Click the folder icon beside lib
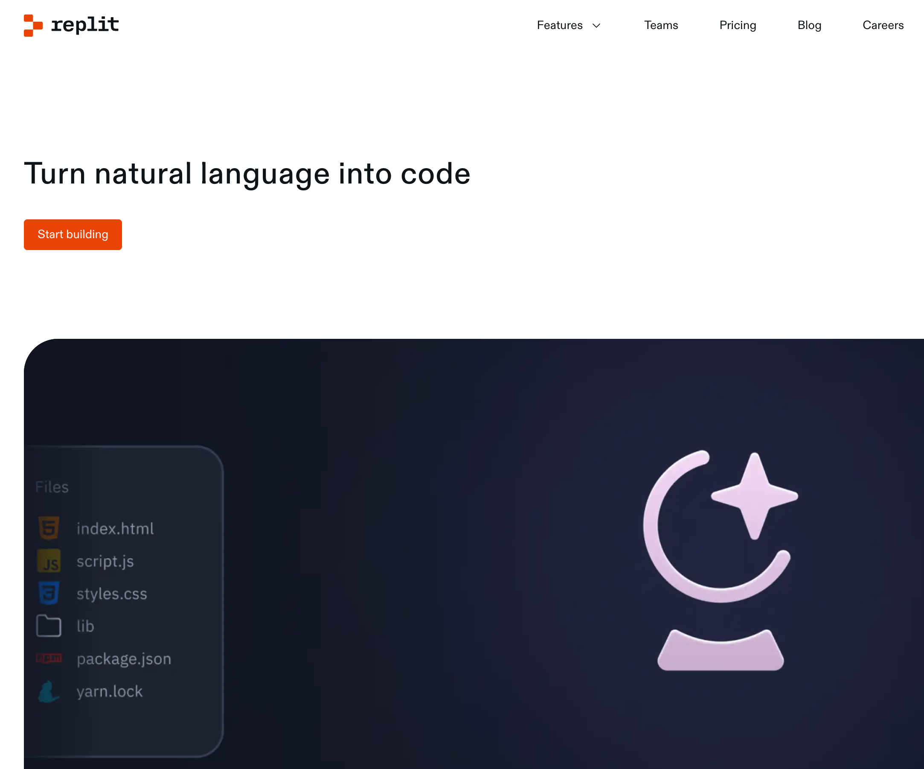 [x=48, y=626]
